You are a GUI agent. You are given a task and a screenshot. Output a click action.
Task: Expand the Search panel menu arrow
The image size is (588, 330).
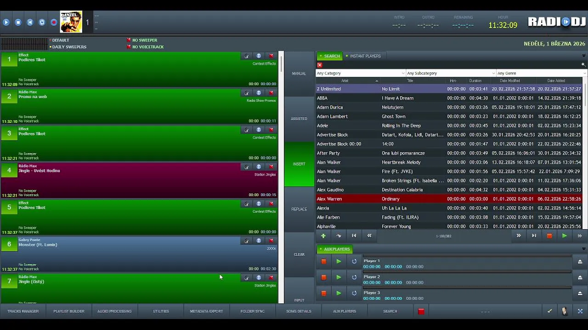point(584,56)
